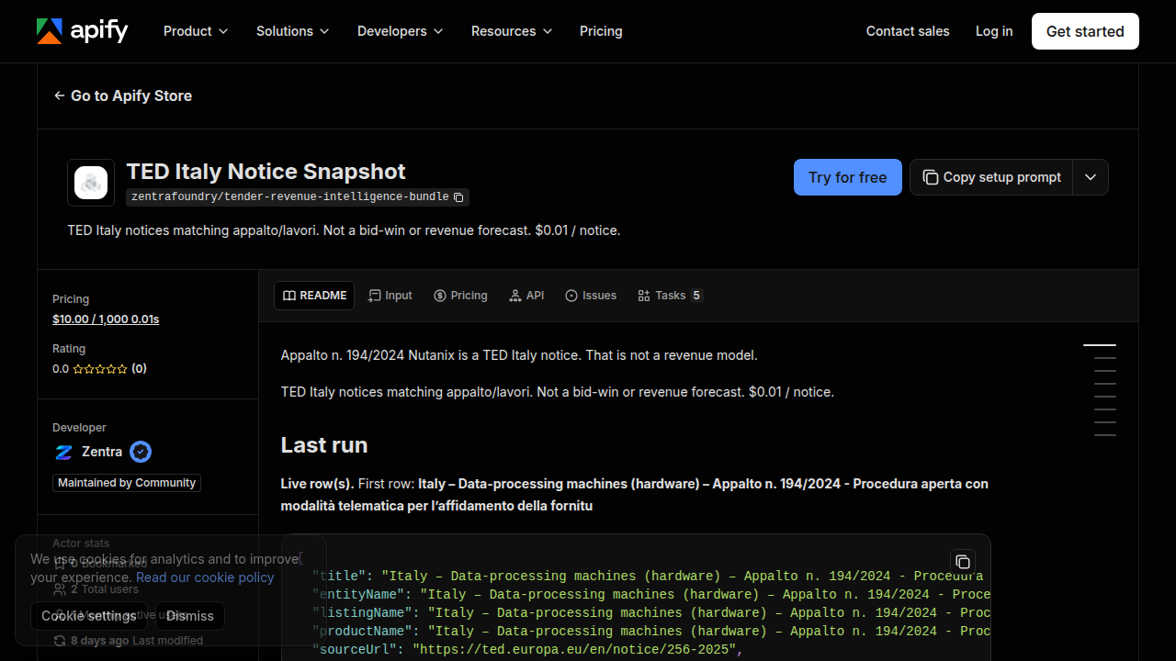Go back to Apify Store
Screen dimensions: 1176x661
pos(123,95)
